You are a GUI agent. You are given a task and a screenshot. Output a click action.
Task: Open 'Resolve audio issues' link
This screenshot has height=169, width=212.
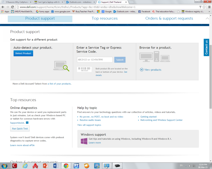90,120
